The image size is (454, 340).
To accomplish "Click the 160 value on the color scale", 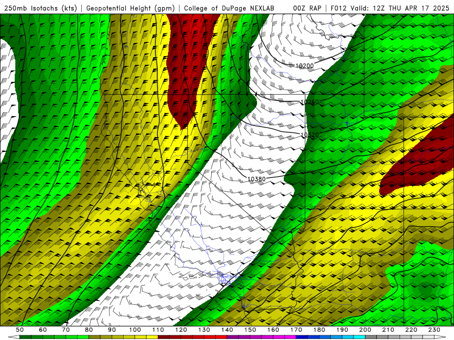I will point(273,330).
